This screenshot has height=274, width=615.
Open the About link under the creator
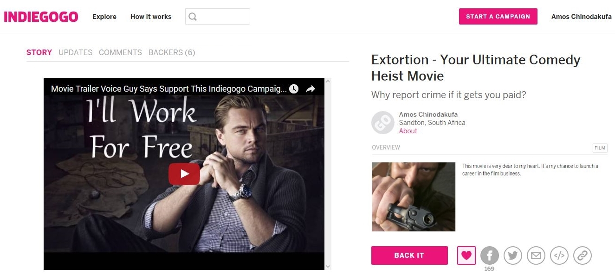pyautogui.click(x=408, y=131)
